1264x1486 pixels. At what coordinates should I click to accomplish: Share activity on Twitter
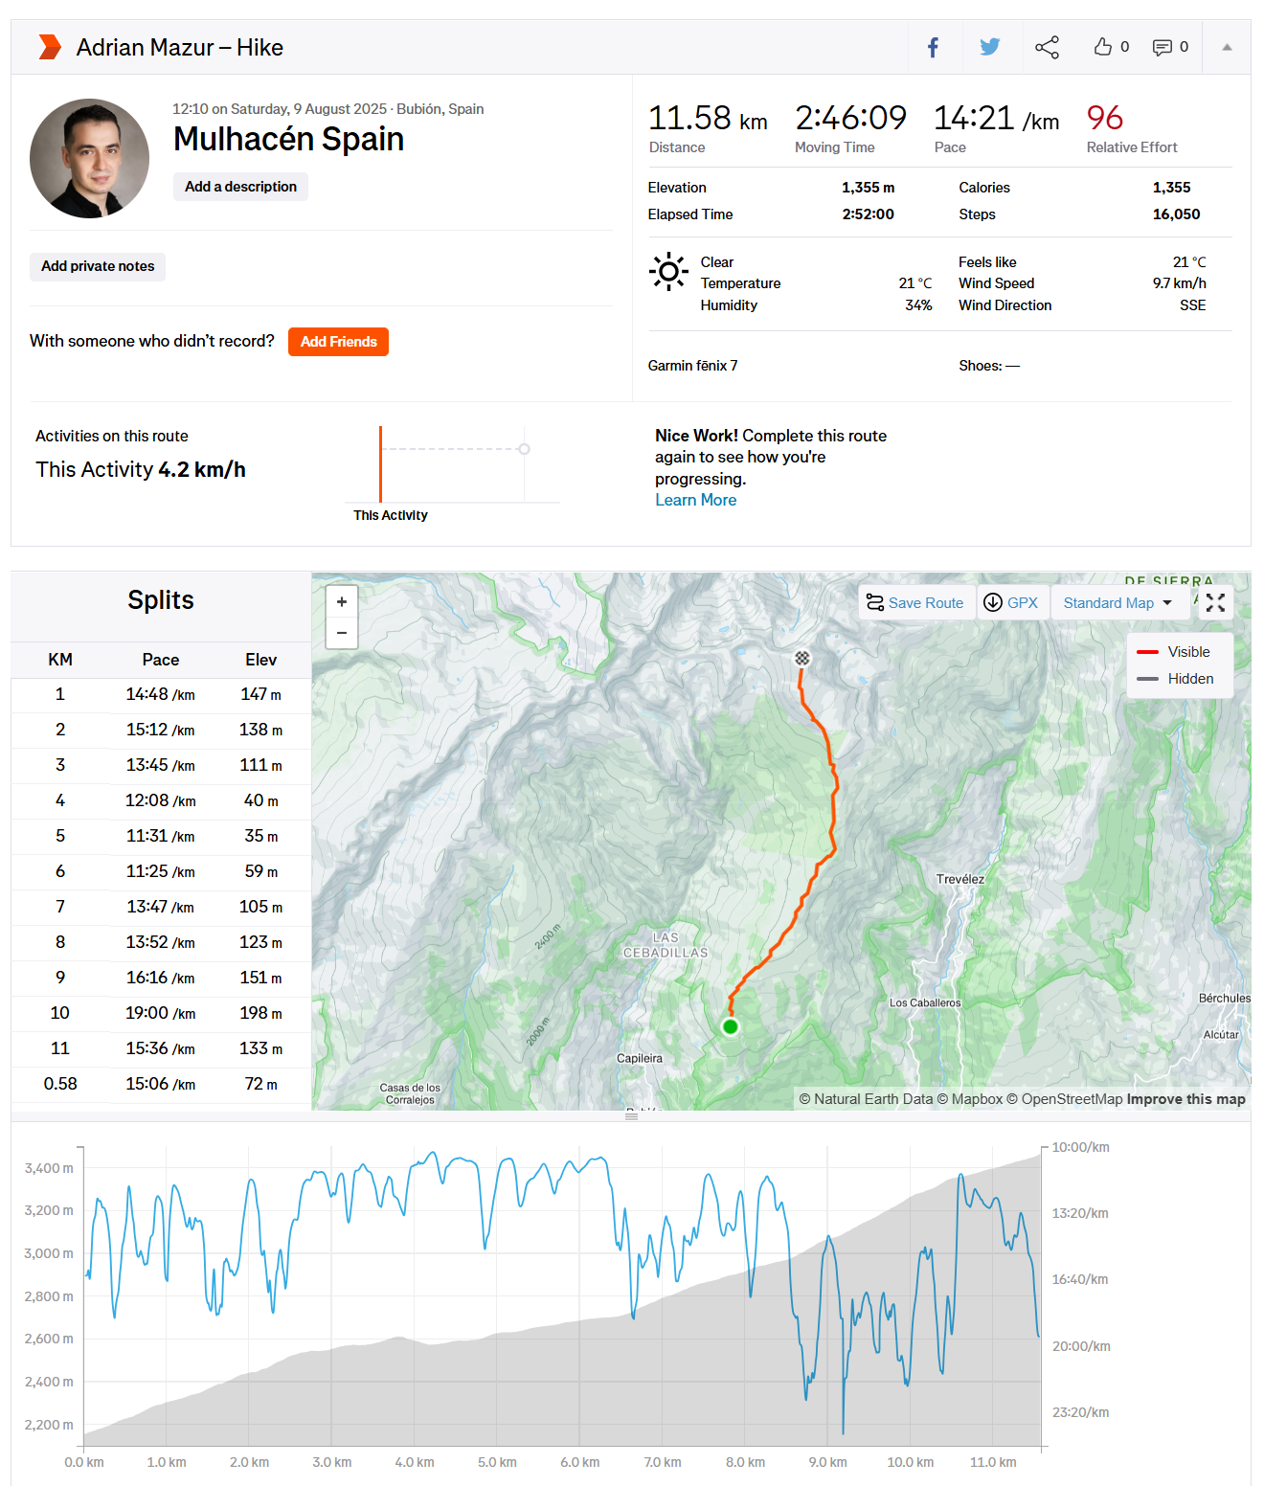(x=989, y=47)
